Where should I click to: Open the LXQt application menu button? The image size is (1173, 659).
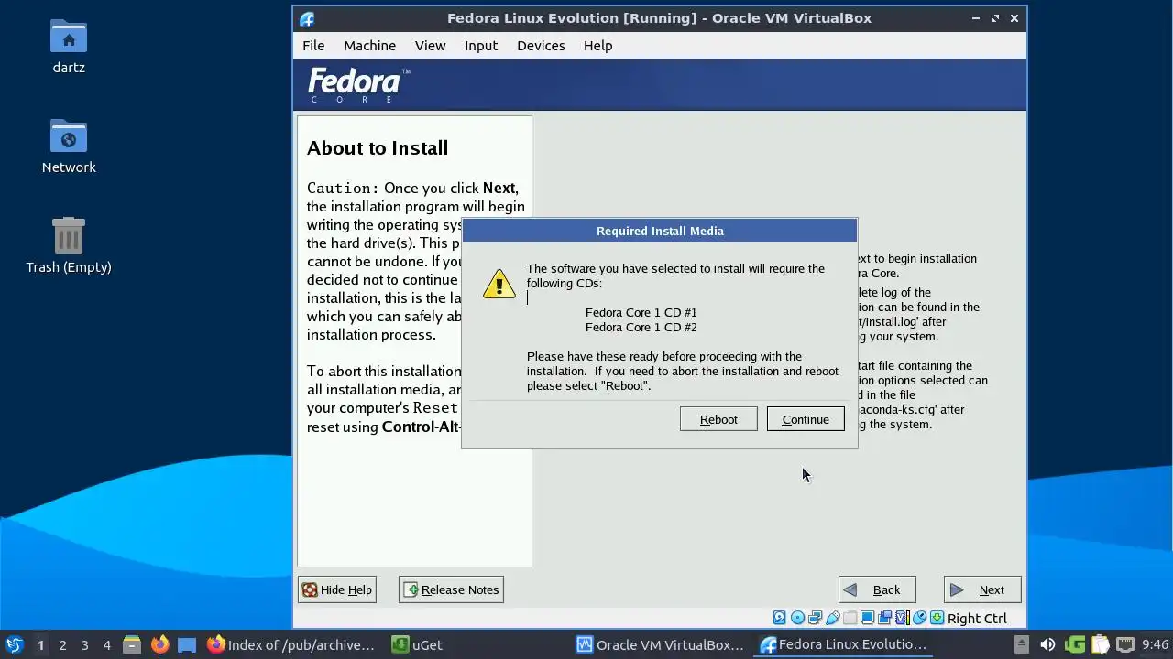[14, 644]
